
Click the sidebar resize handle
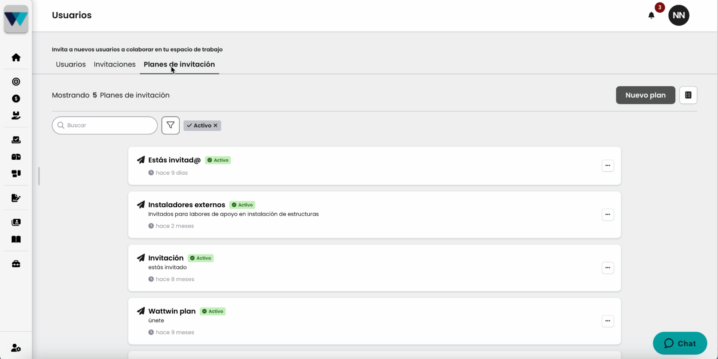39,176
